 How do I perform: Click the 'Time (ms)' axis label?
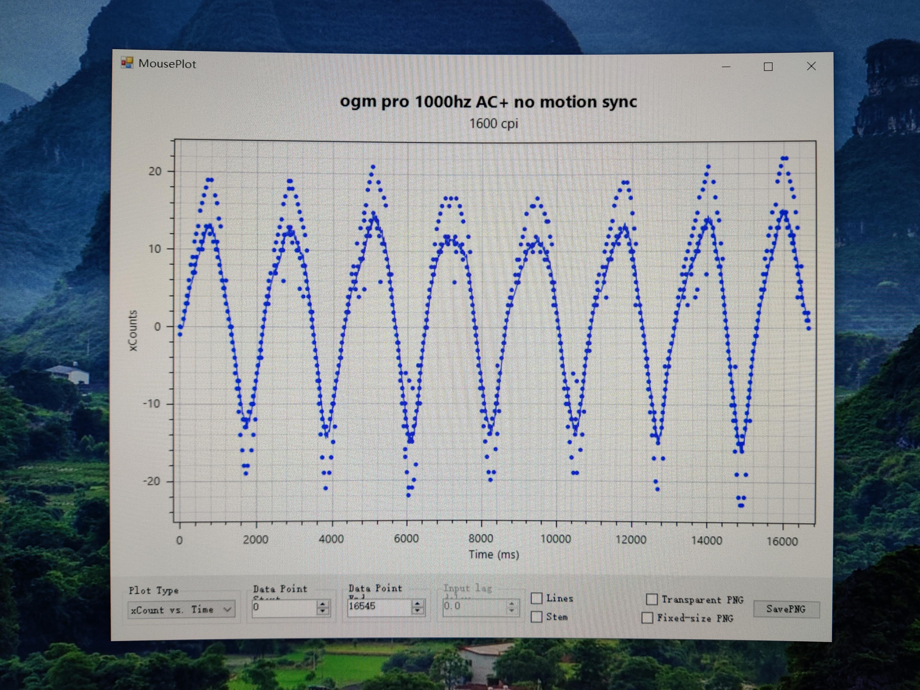(x=494, y=554)
